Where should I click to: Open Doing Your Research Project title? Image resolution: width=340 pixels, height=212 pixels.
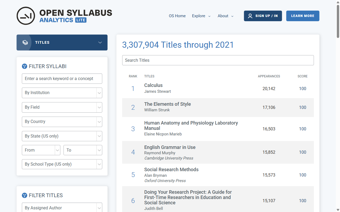pos(188,197)
